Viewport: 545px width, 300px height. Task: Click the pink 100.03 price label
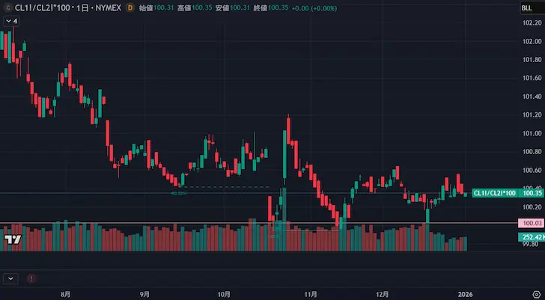coord(532,223)
